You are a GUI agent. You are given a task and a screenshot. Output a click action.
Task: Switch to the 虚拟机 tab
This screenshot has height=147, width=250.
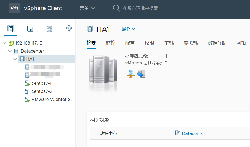coord(191,43)
